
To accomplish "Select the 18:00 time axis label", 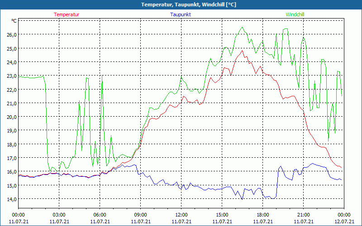I will click(262, 215).
